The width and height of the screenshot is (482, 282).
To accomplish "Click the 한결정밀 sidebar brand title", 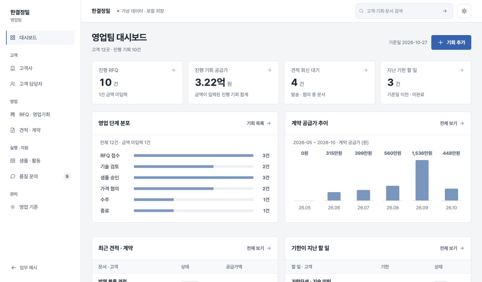I will pos(20,12).
